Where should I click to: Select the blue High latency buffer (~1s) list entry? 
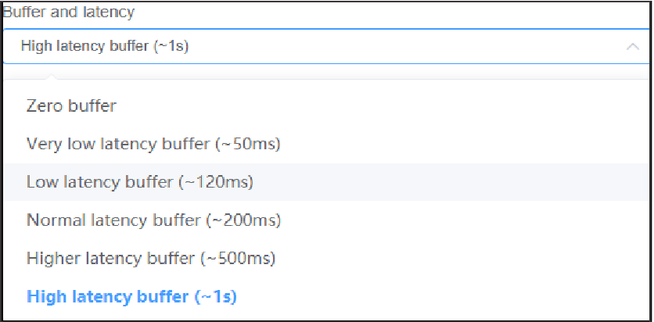tap(131, 296)
